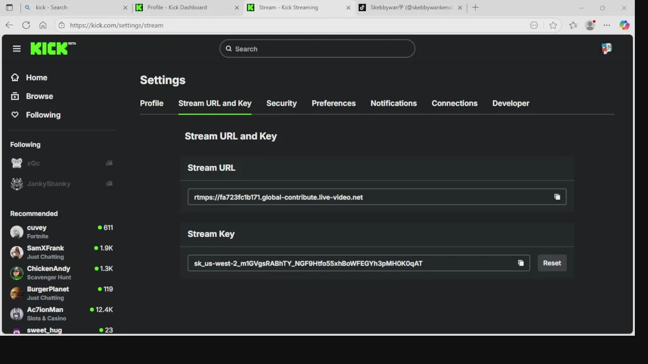Open the Following sidebar link
This screenshot has width=648, height=364.
pos(43,115)
